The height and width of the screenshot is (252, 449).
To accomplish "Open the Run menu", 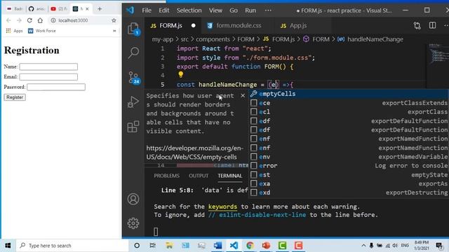I will [250, 10].
